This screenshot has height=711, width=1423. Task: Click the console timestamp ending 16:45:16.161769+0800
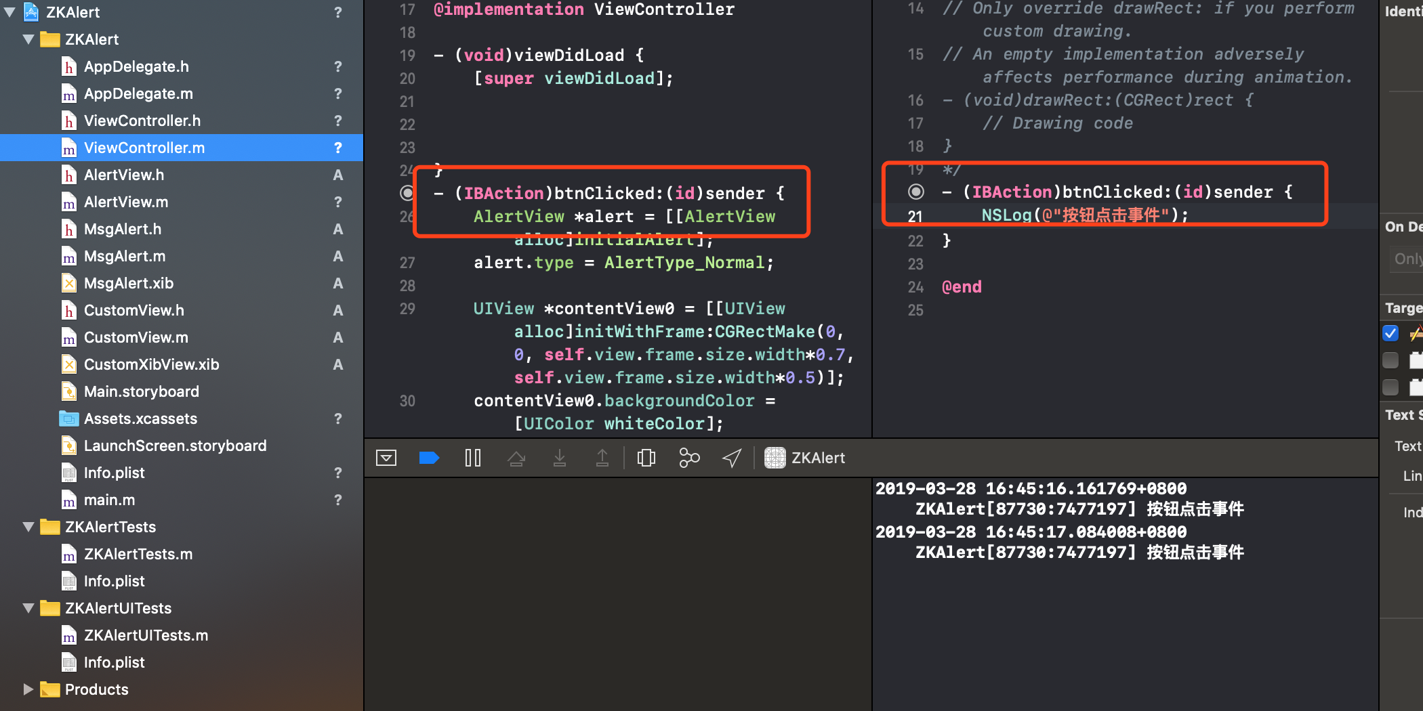tap(1031, 489)
